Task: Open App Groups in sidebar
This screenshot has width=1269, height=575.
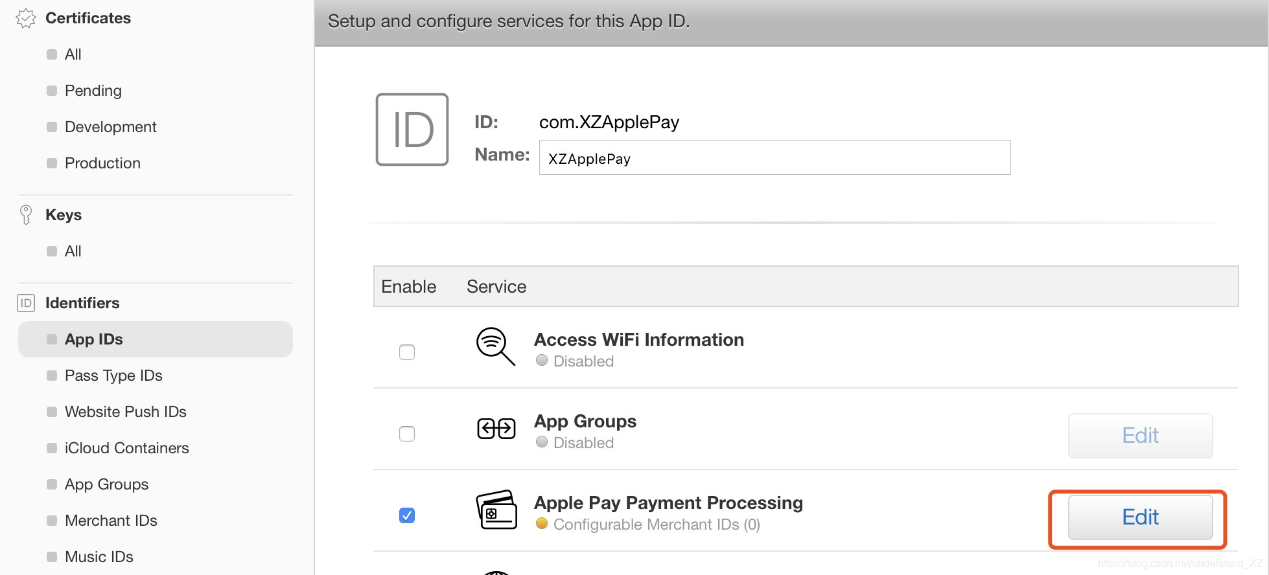Action: [x=106, y=484]
